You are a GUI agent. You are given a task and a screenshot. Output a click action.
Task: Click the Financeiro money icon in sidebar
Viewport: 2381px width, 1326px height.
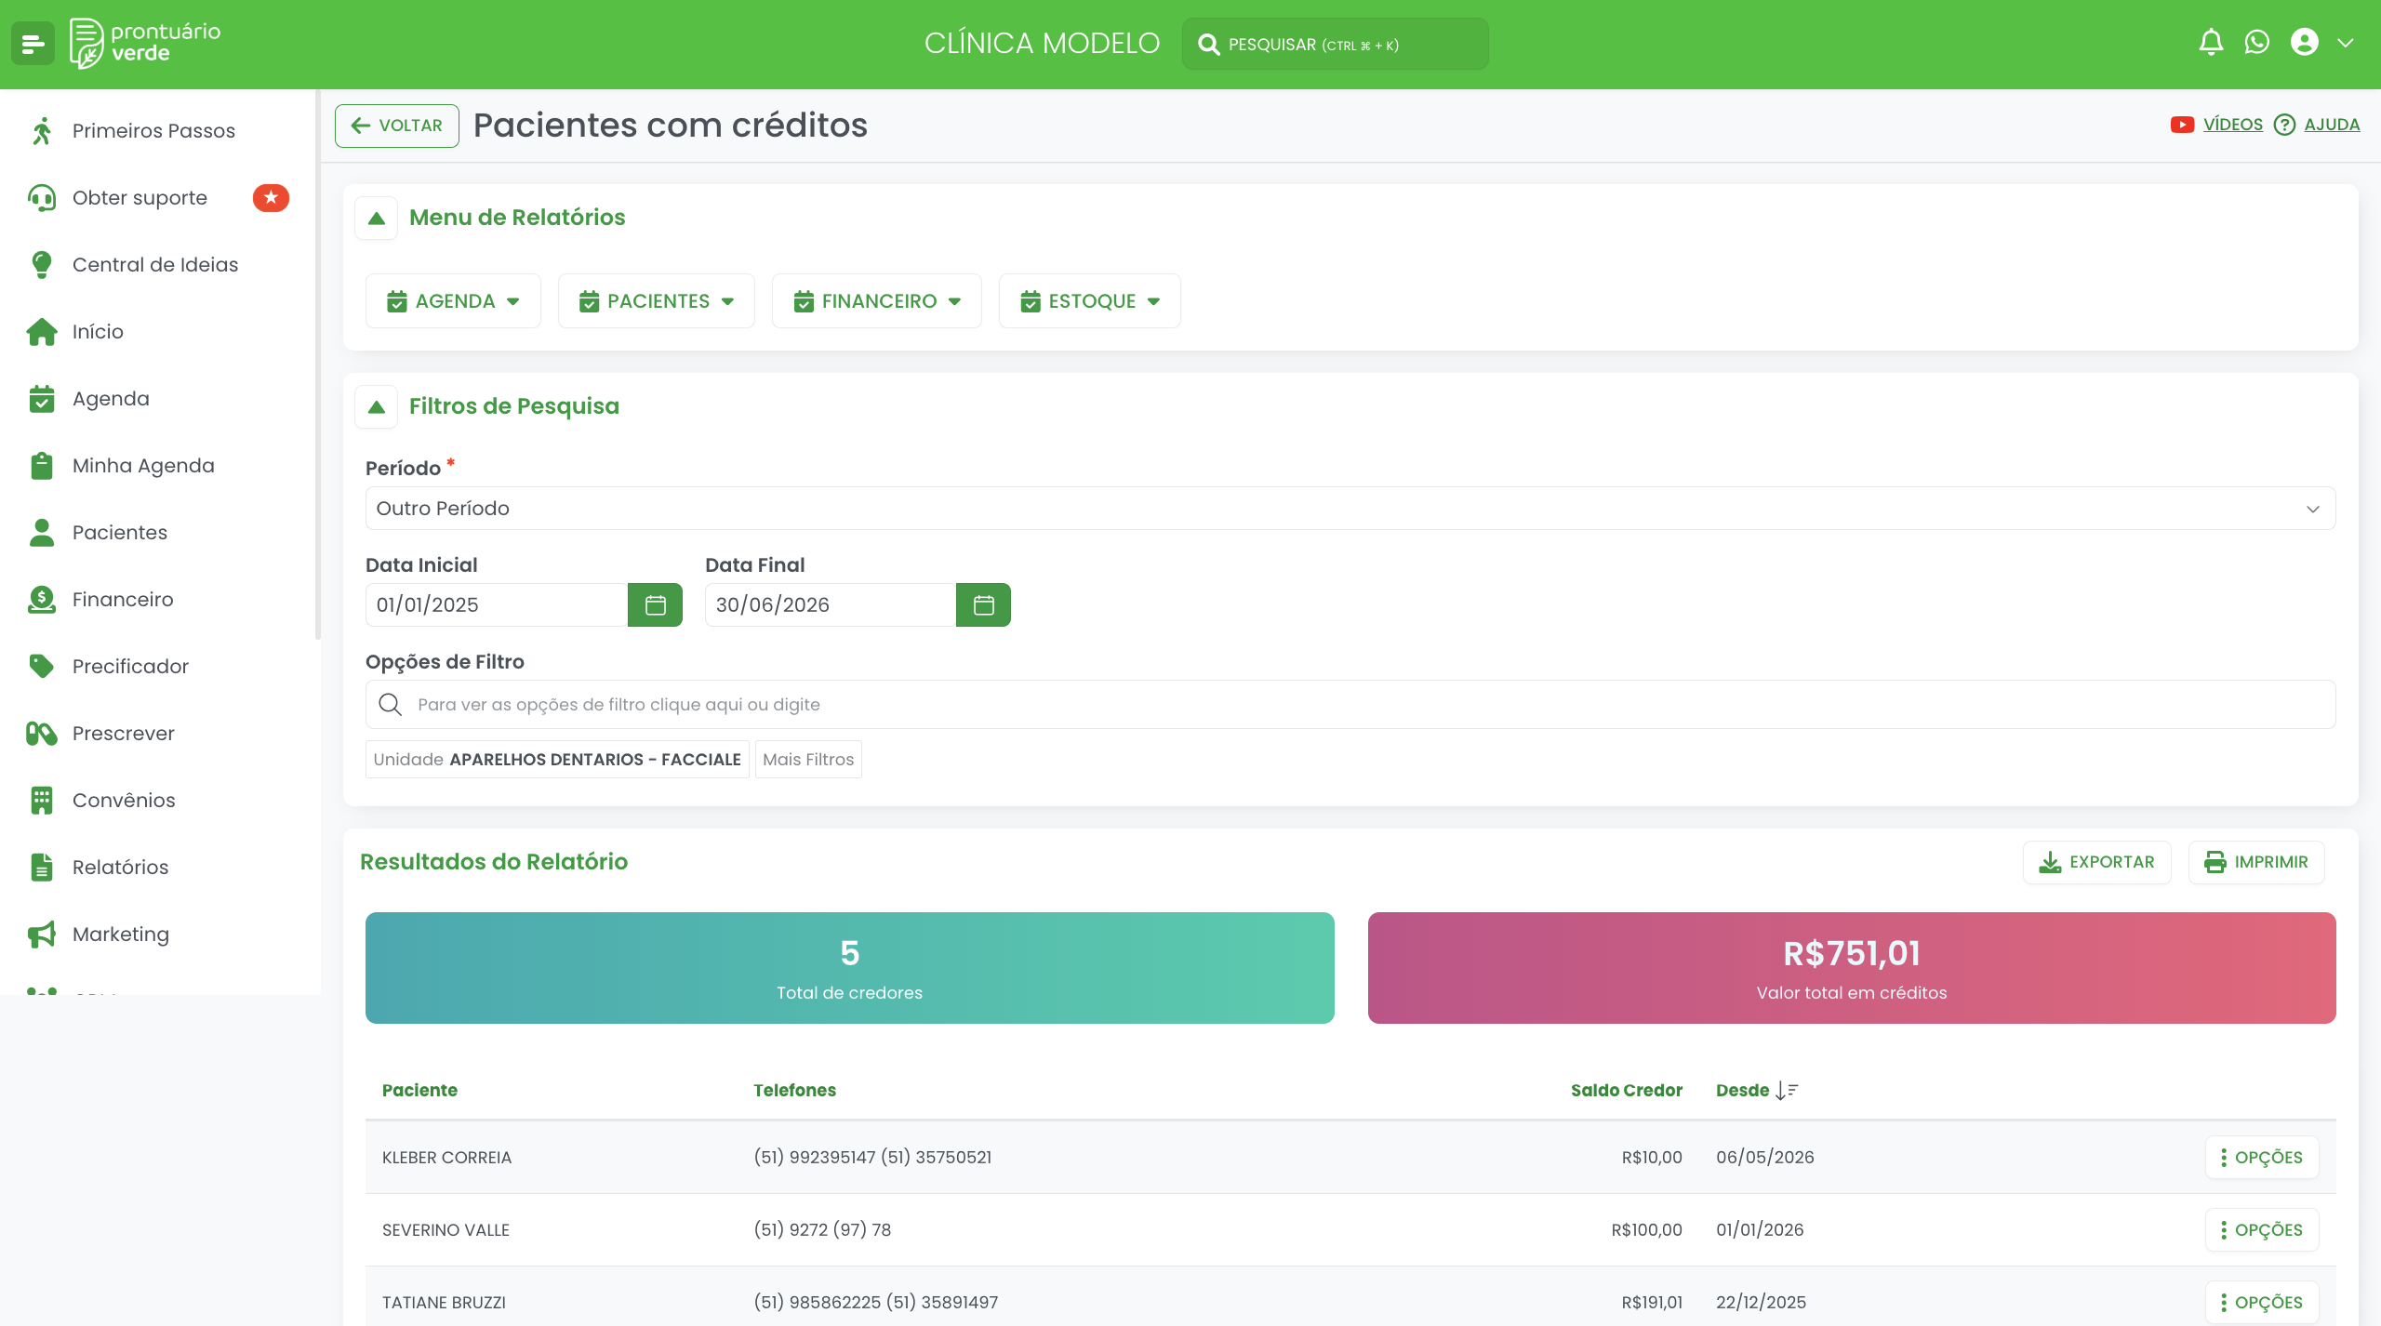[42, 600]
